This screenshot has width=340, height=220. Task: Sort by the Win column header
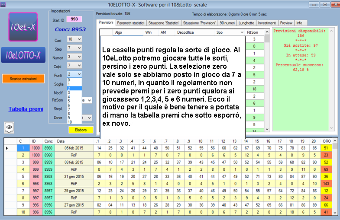(150, 32)
